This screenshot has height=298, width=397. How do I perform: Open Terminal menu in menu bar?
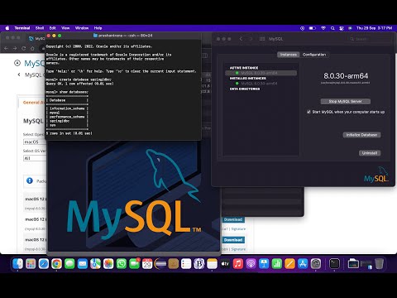point(22,28)
